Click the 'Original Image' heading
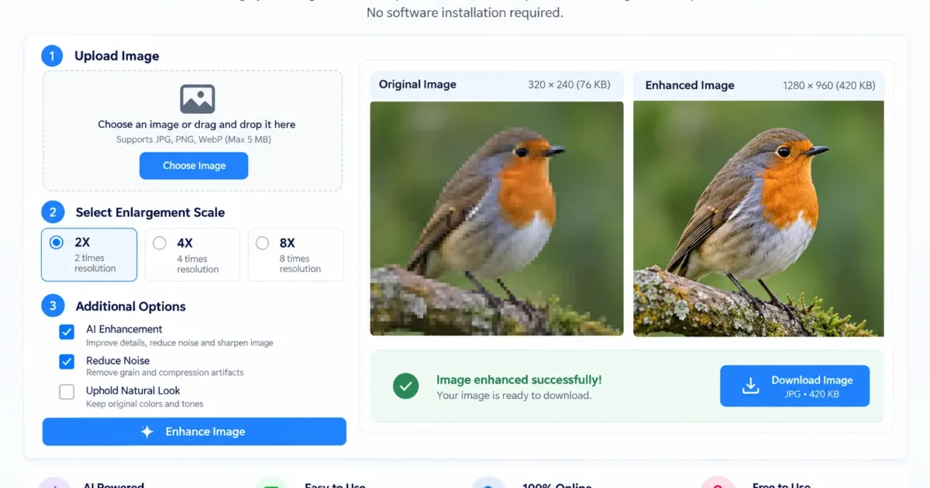Image resolution: width=930 pixels, height=488 pixels. click(x=418, y=84)
